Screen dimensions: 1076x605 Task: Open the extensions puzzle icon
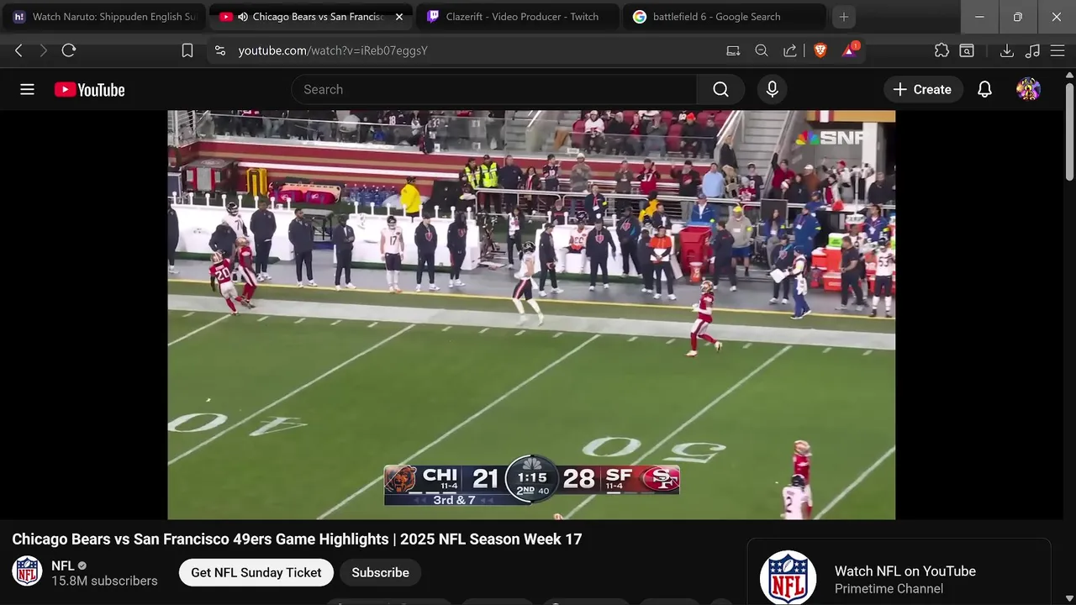point(941,50)
